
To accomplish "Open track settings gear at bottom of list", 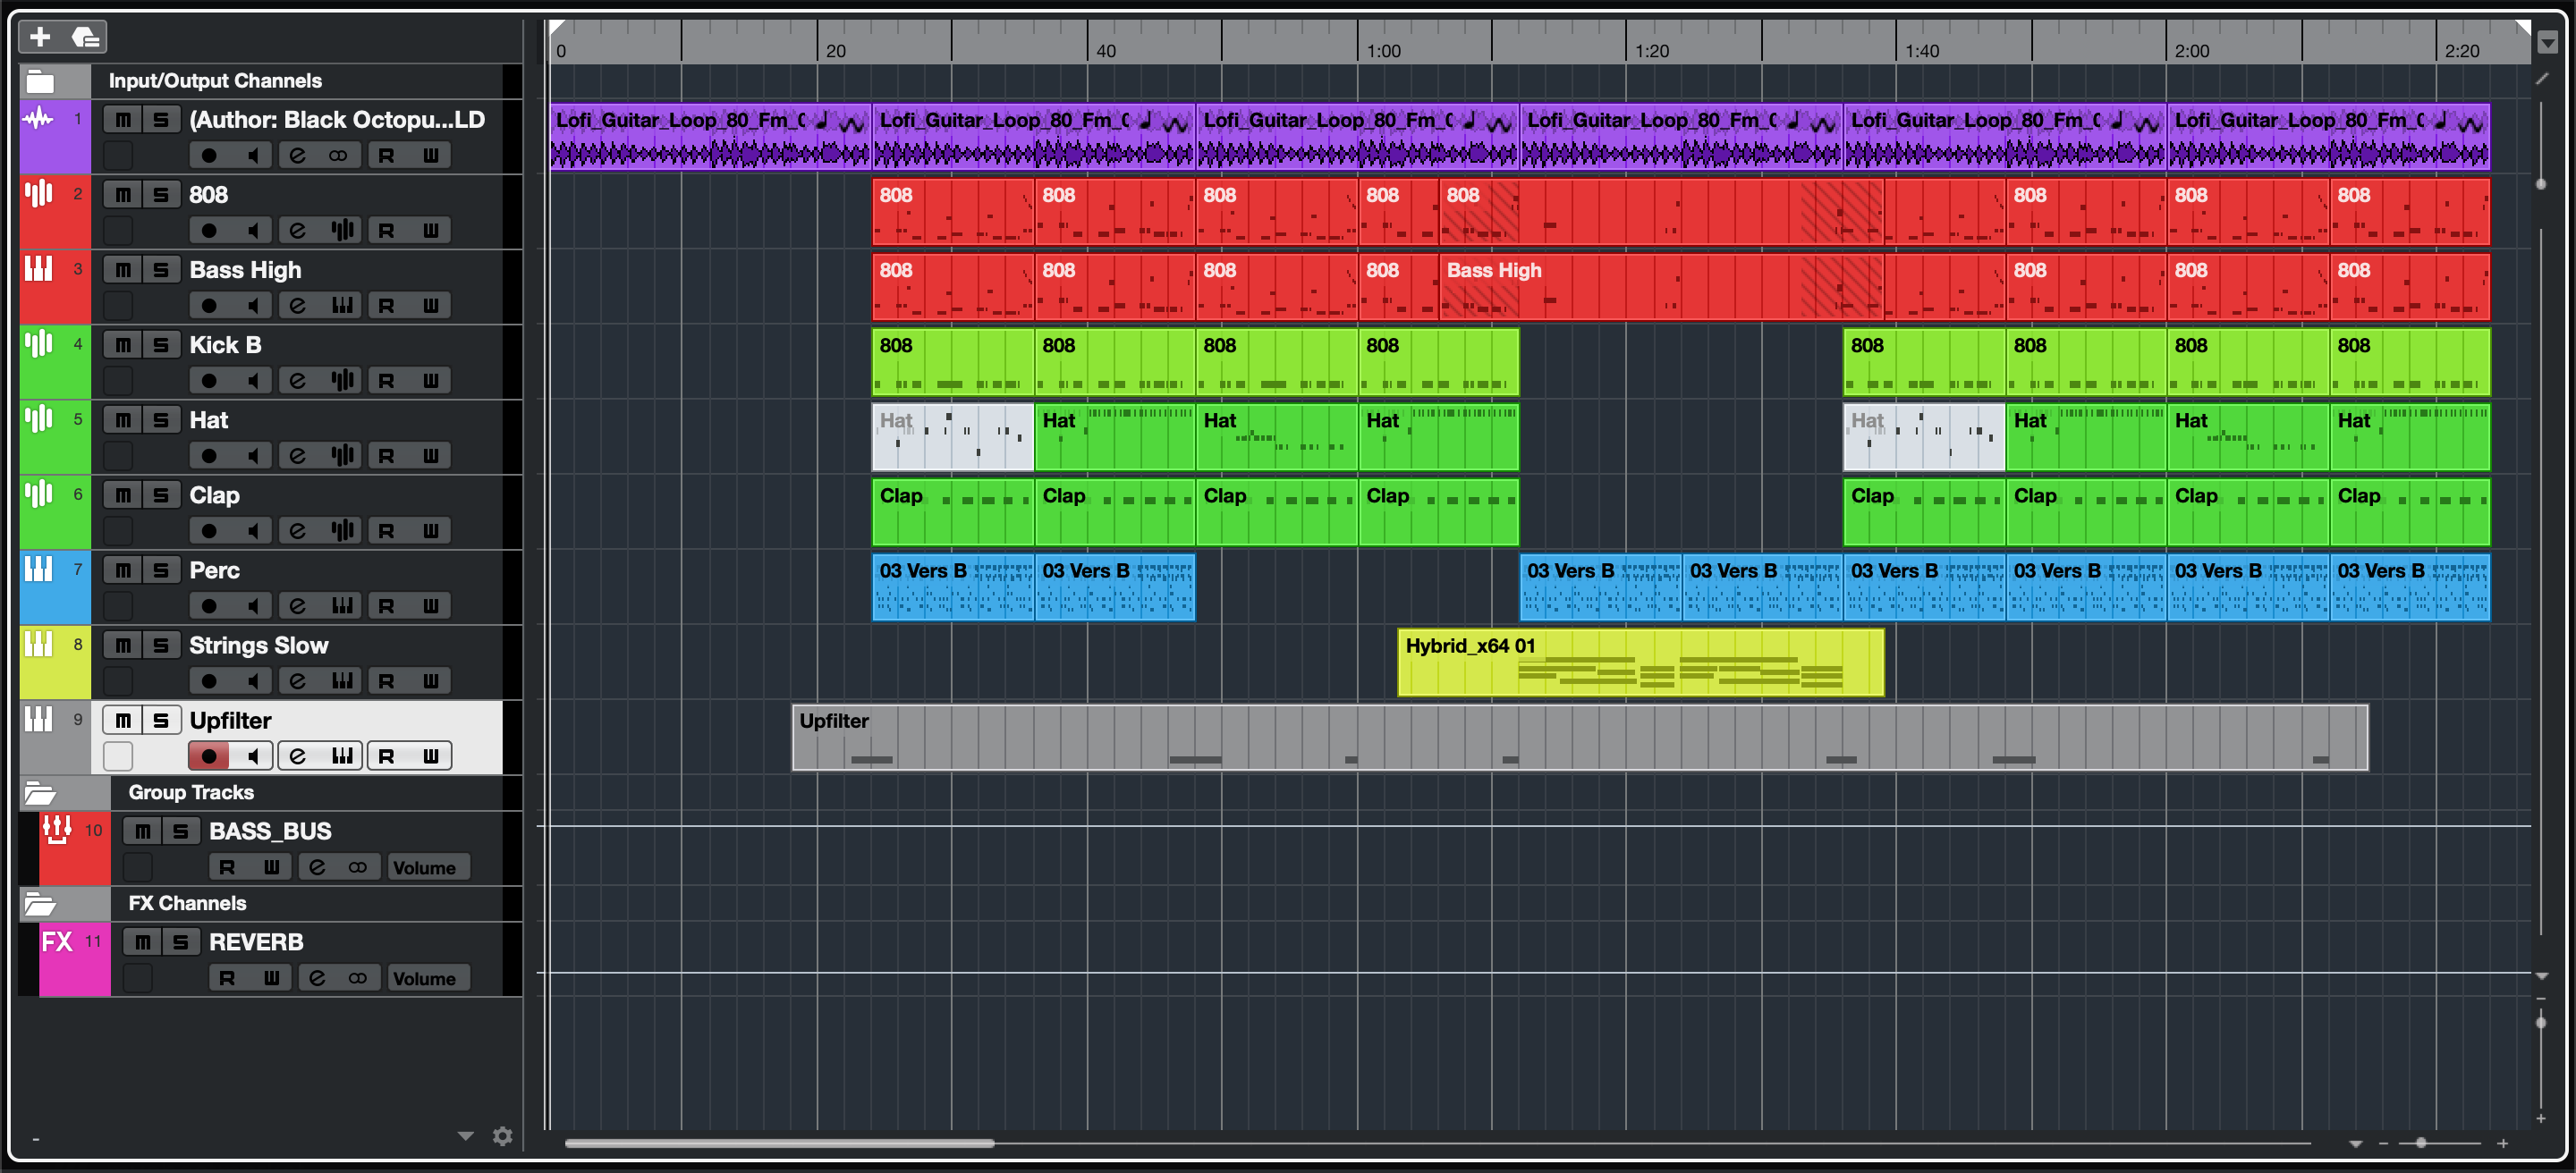I will click(502, 1136).
